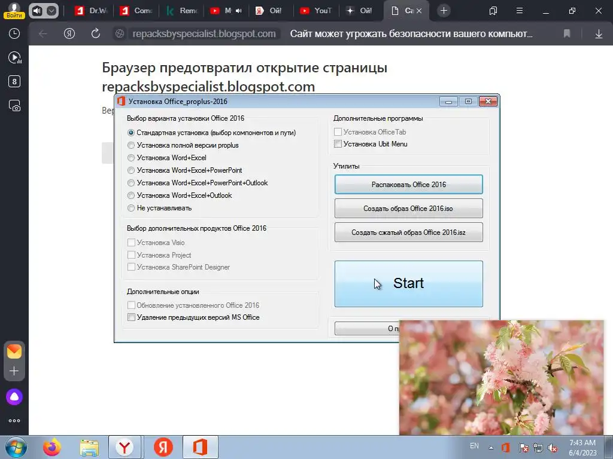Open the Yandex Browser Y taskbar button

(125, 447)
